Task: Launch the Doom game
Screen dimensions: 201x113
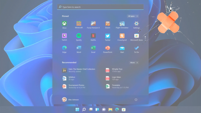Action: (x=108, y=25)
